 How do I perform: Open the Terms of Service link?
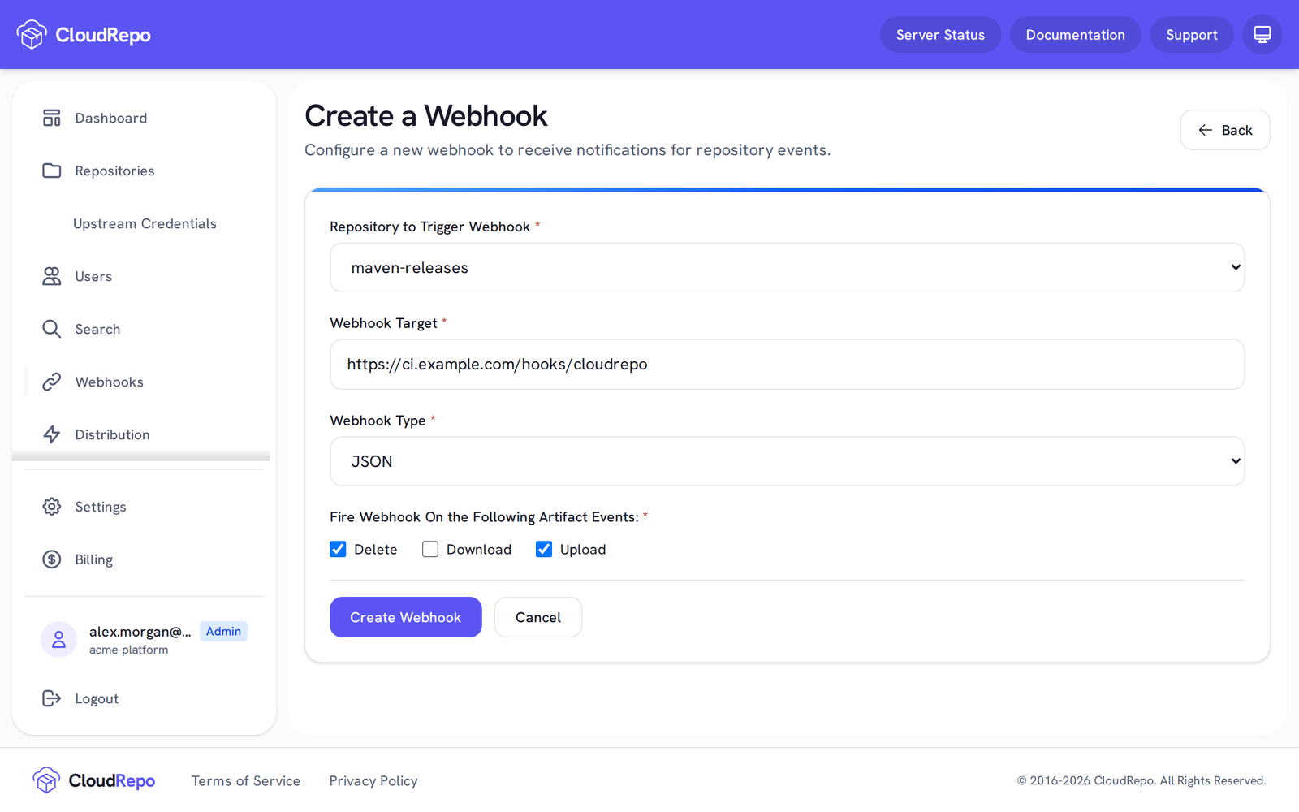pos(246,780)
